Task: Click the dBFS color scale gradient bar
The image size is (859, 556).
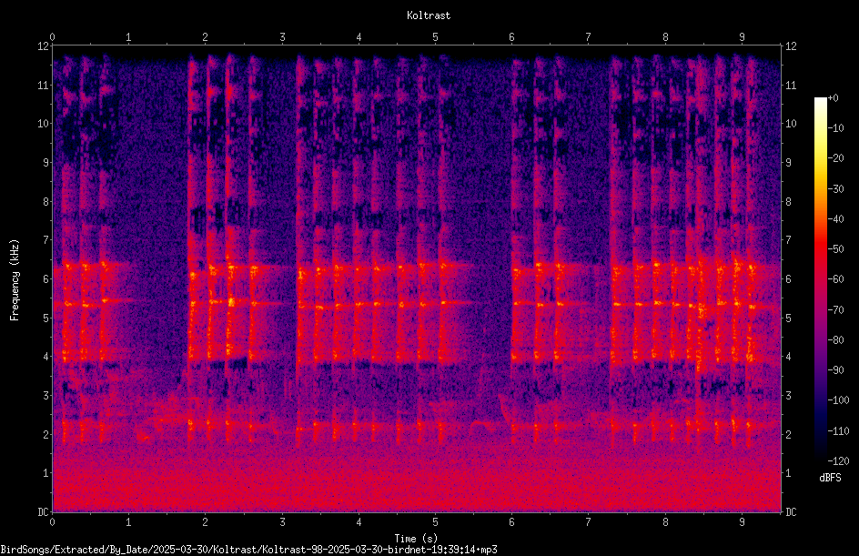Action: (x=820, y=278)
